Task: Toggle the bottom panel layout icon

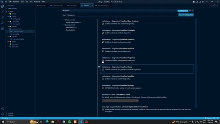Action: (197, 2)
